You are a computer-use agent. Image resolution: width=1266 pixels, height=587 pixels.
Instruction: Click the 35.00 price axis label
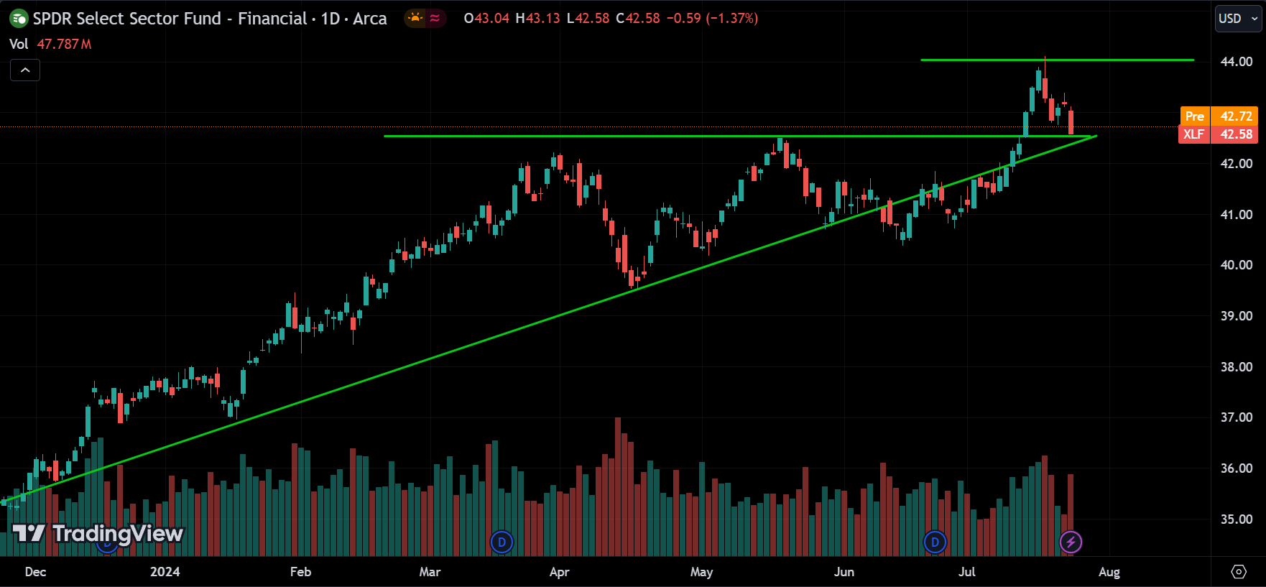pyautogui.click(x=1236, y=519)
